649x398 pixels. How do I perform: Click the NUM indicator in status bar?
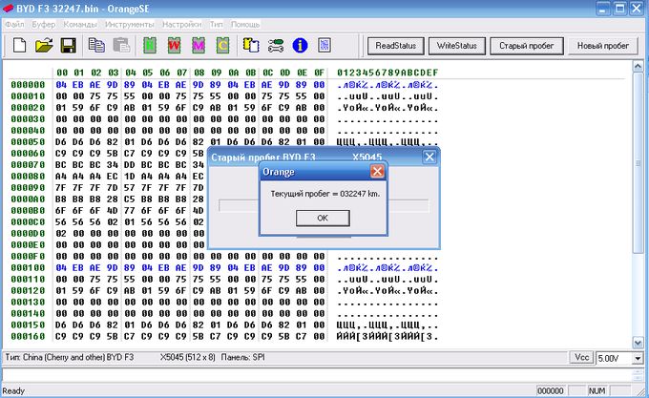[597, 390]
